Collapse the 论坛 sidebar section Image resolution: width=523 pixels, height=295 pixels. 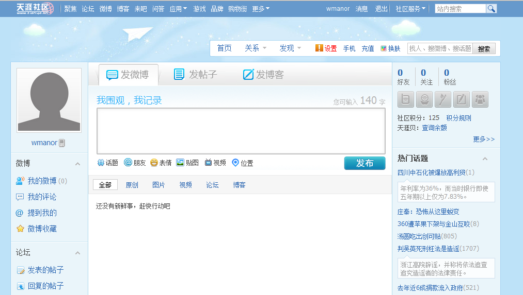(x=78, y=253)
